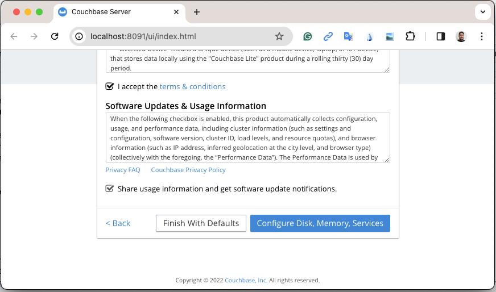Go to previous step via Back
This screenshot has height=292, width=496.
tap(118, 223)
